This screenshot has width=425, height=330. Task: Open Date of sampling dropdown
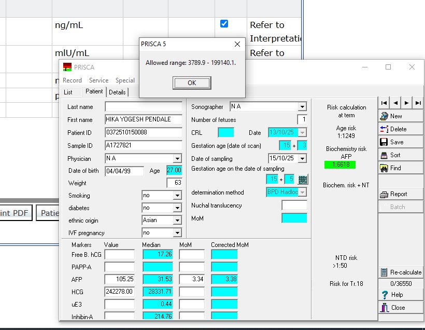(x=302, y=158)
